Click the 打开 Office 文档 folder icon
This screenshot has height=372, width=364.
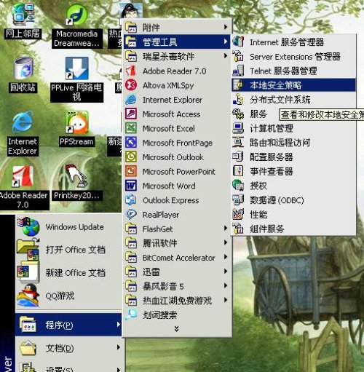click(x=28, y=250)
